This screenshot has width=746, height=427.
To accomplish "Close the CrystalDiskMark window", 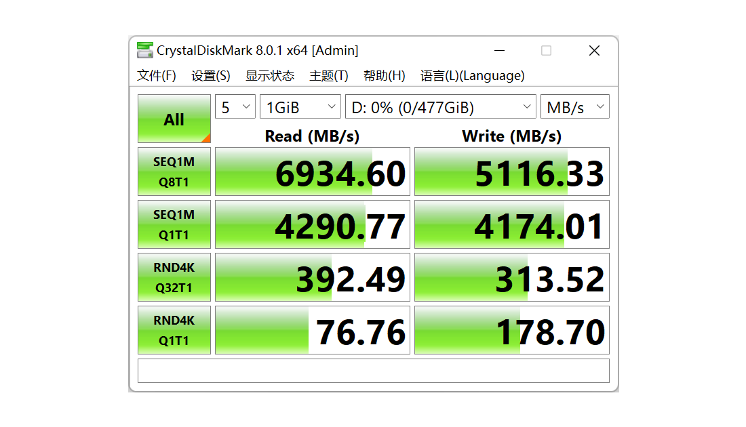I will point(594,50).
